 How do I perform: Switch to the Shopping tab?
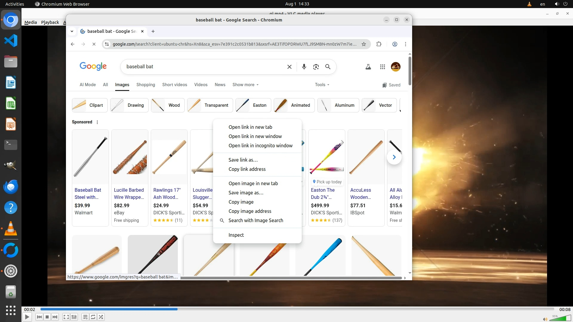pyautogui.click(x=146, y=85)
